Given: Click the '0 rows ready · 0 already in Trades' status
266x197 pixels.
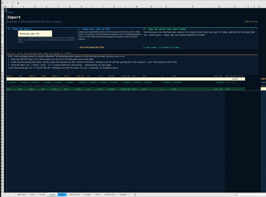Looking at the screenshot, I should pyautogui.click(x=161, y=47).
